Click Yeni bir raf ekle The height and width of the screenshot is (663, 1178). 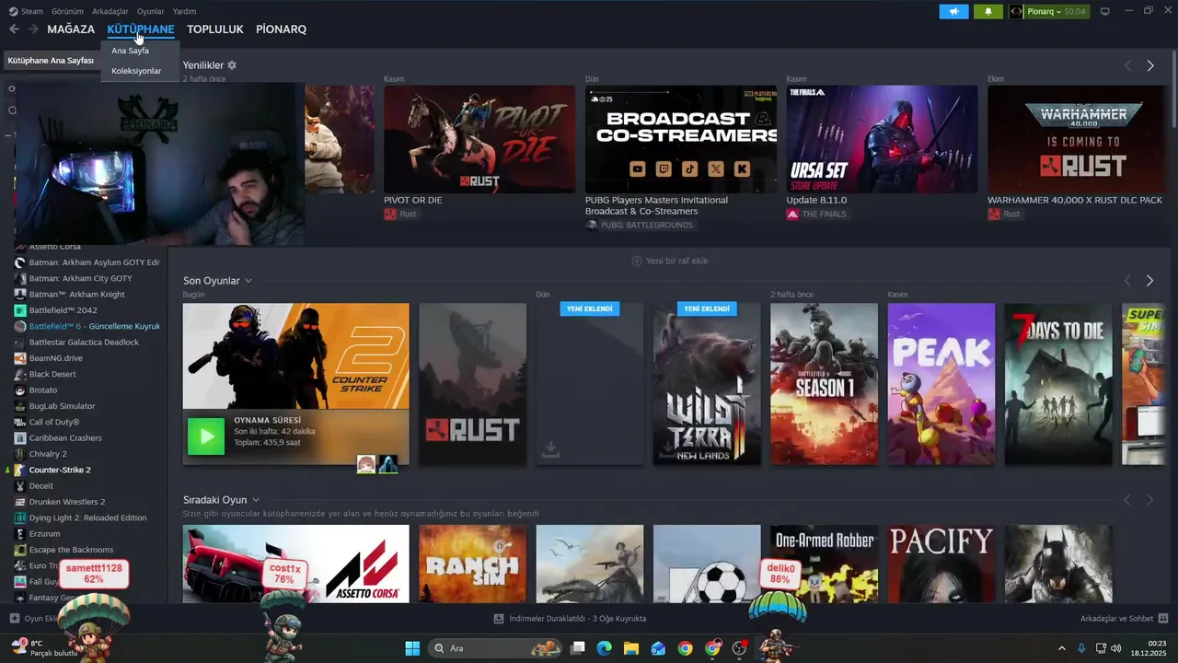tap(670, 261)
